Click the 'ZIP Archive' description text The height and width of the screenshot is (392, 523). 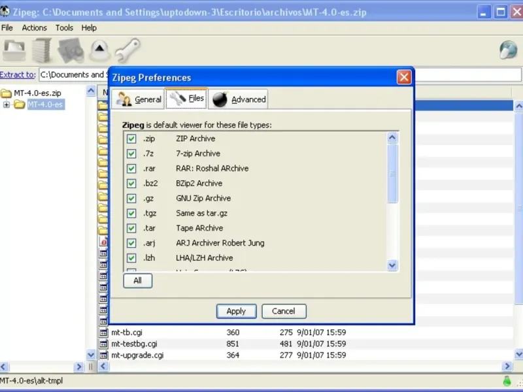pos(195,139)
